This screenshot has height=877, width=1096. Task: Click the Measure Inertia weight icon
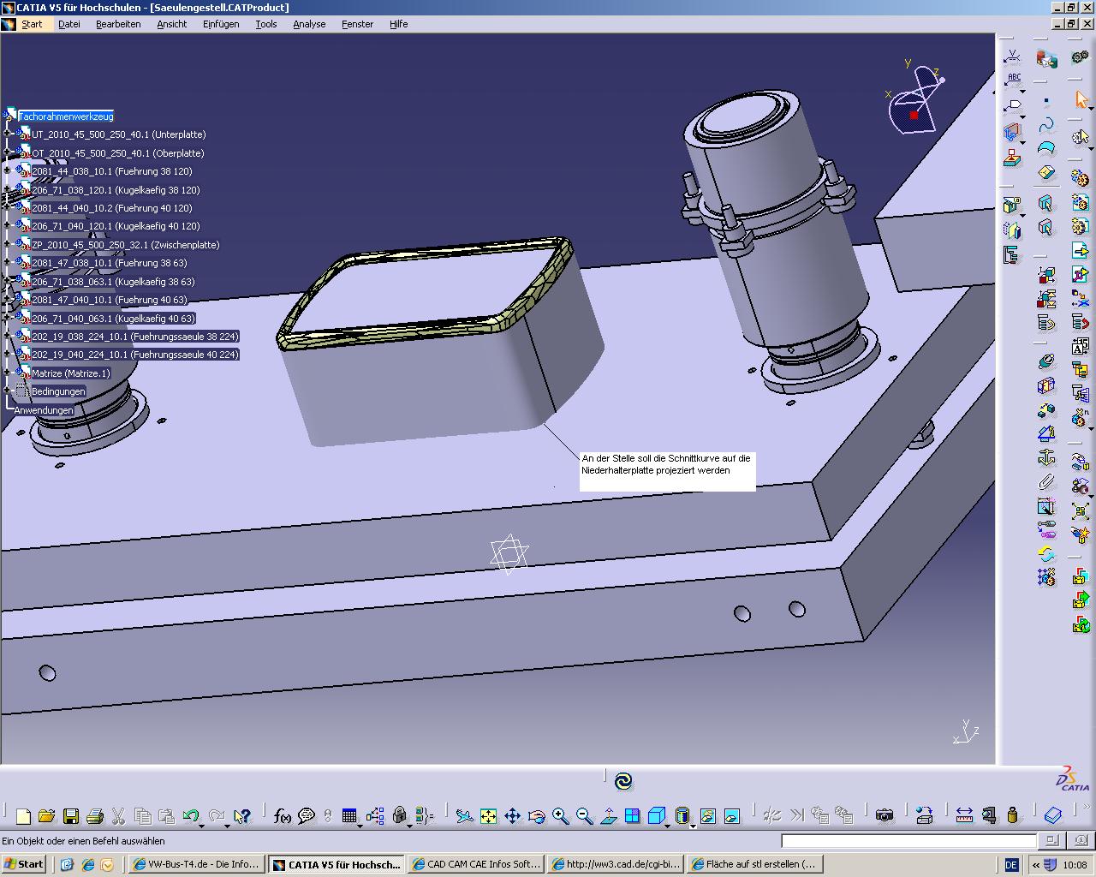pos(1013,816)
